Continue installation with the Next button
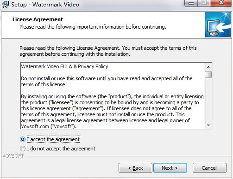 pos(170,168)
